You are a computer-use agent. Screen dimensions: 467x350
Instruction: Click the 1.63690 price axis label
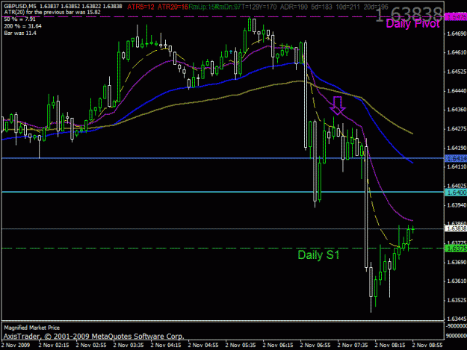457,262
